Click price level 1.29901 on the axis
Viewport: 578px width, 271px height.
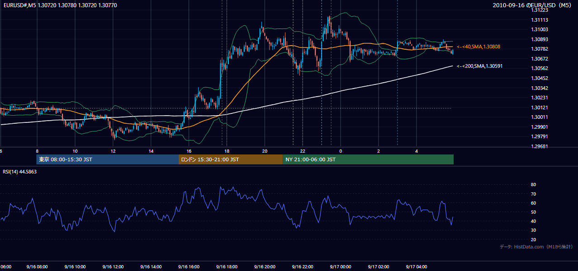[x=540, y=127]
